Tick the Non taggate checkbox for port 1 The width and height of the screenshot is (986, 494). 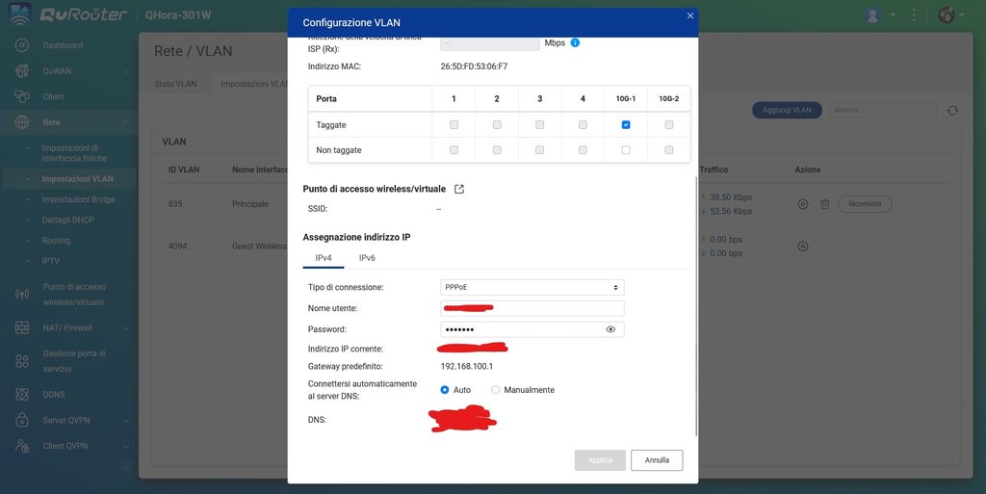click(454, 150)
